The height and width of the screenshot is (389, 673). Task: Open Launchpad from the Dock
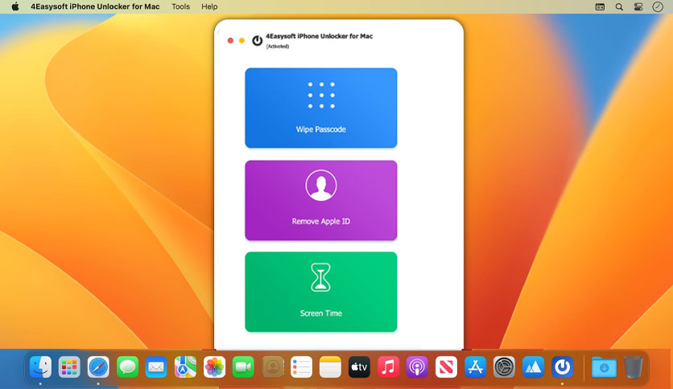69,367
